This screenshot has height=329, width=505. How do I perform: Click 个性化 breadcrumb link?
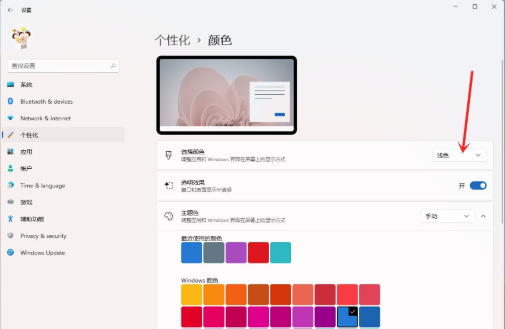(x=172, y=40)
